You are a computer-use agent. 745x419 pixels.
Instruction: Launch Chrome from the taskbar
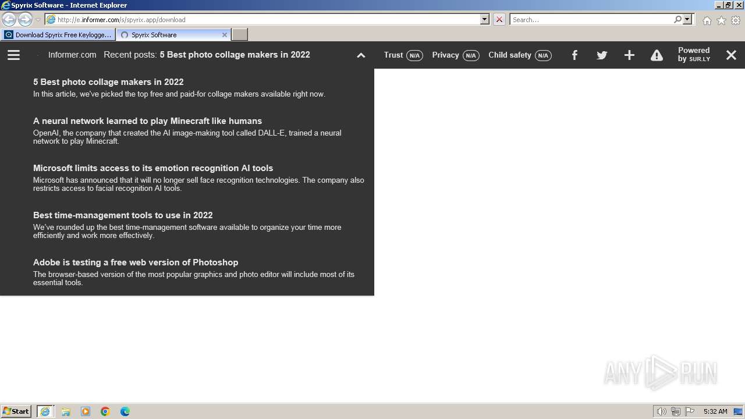tap(105, 411)
